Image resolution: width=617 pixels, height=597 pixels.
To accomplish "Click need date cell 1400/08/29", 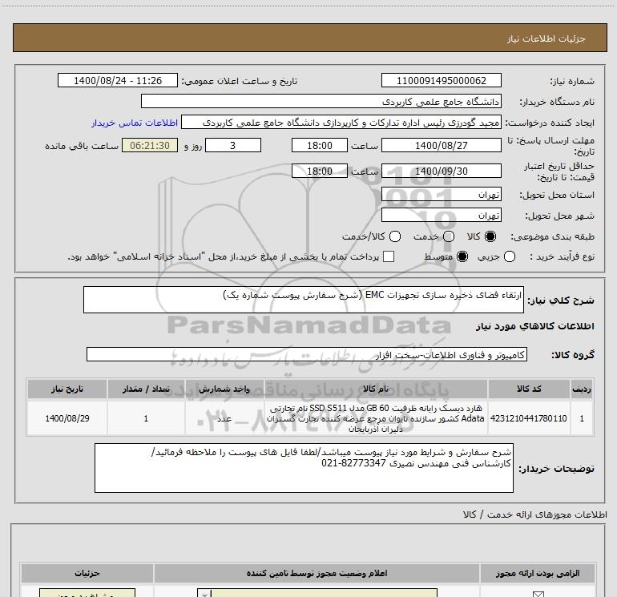I will click(67, 418).
